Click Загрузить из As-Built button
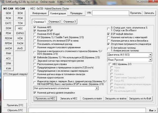This screenshot has width=158, height=113. [x=140, y=98]
